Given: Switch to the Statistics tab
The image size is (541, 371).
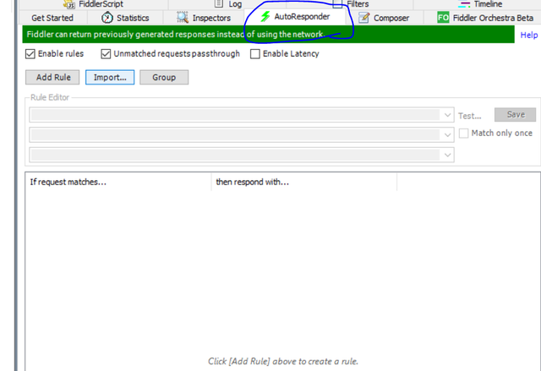Looking at the screenshot, I should click(125, 18).
